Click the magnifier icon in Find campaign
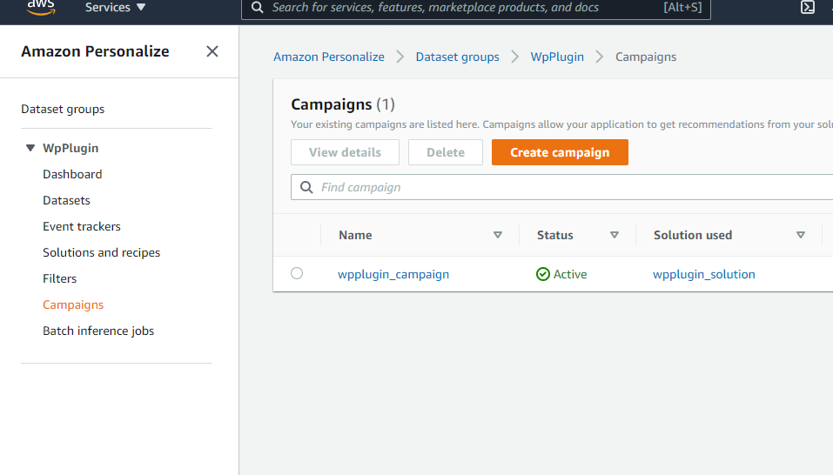 tap(306, 187)
